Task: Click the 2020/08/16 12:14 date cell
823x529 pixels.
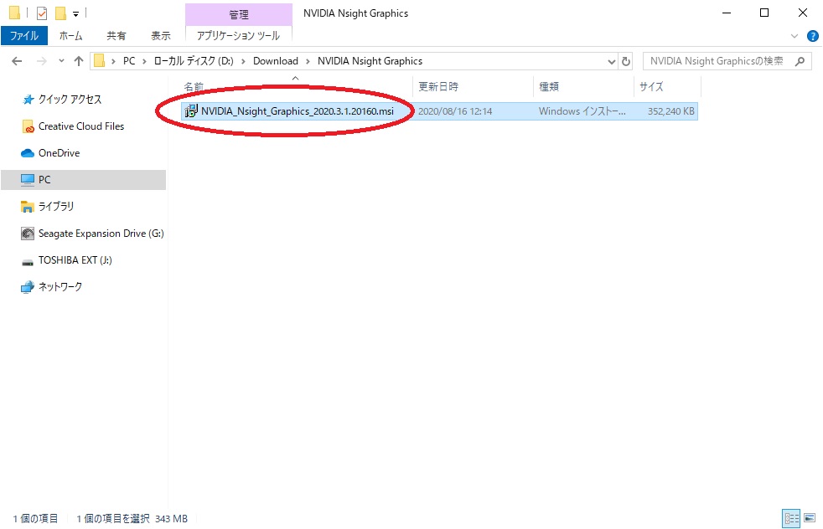Action: (455, 111)
